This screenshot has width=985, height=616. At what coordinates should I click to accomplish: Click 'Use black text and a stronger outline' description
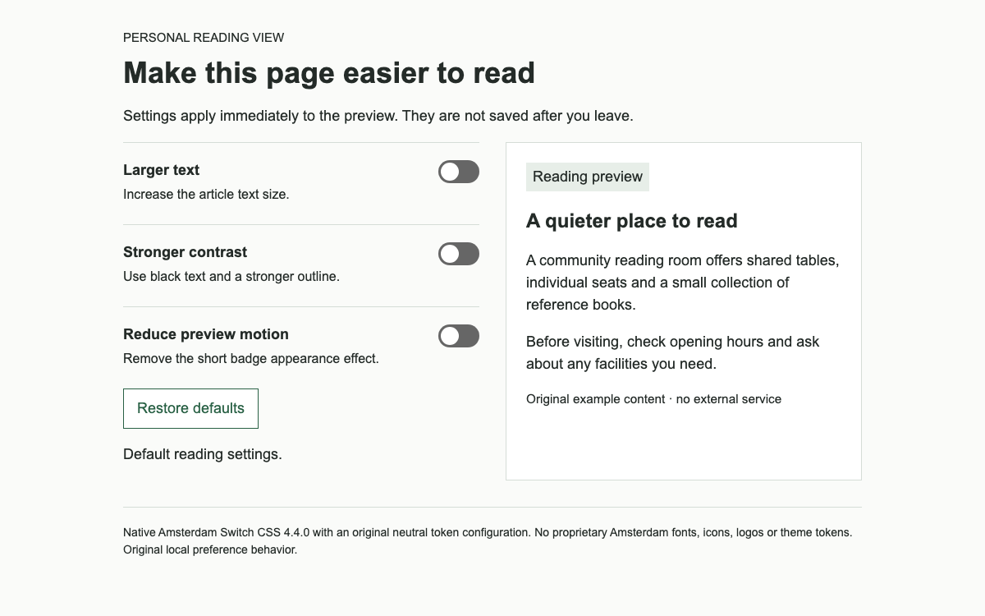231,277
